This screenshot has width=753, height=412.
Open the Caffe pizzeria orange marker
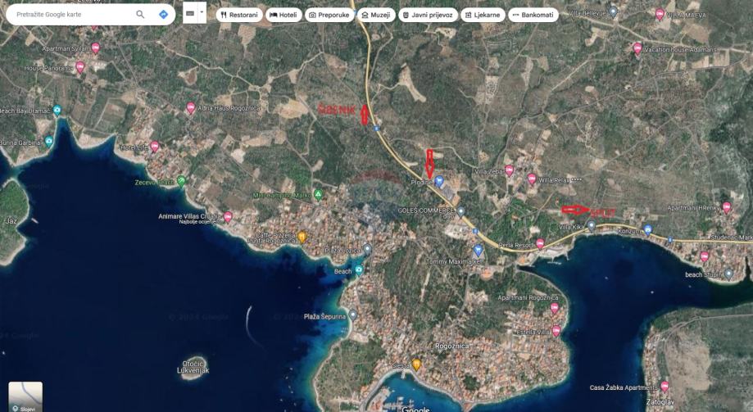(302, 237)
